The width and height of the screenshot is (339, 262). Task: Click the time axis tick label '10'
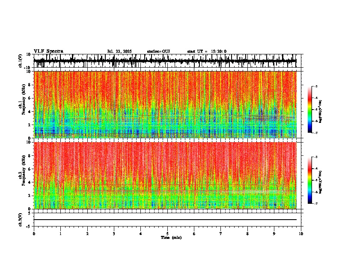click(301, 234)
